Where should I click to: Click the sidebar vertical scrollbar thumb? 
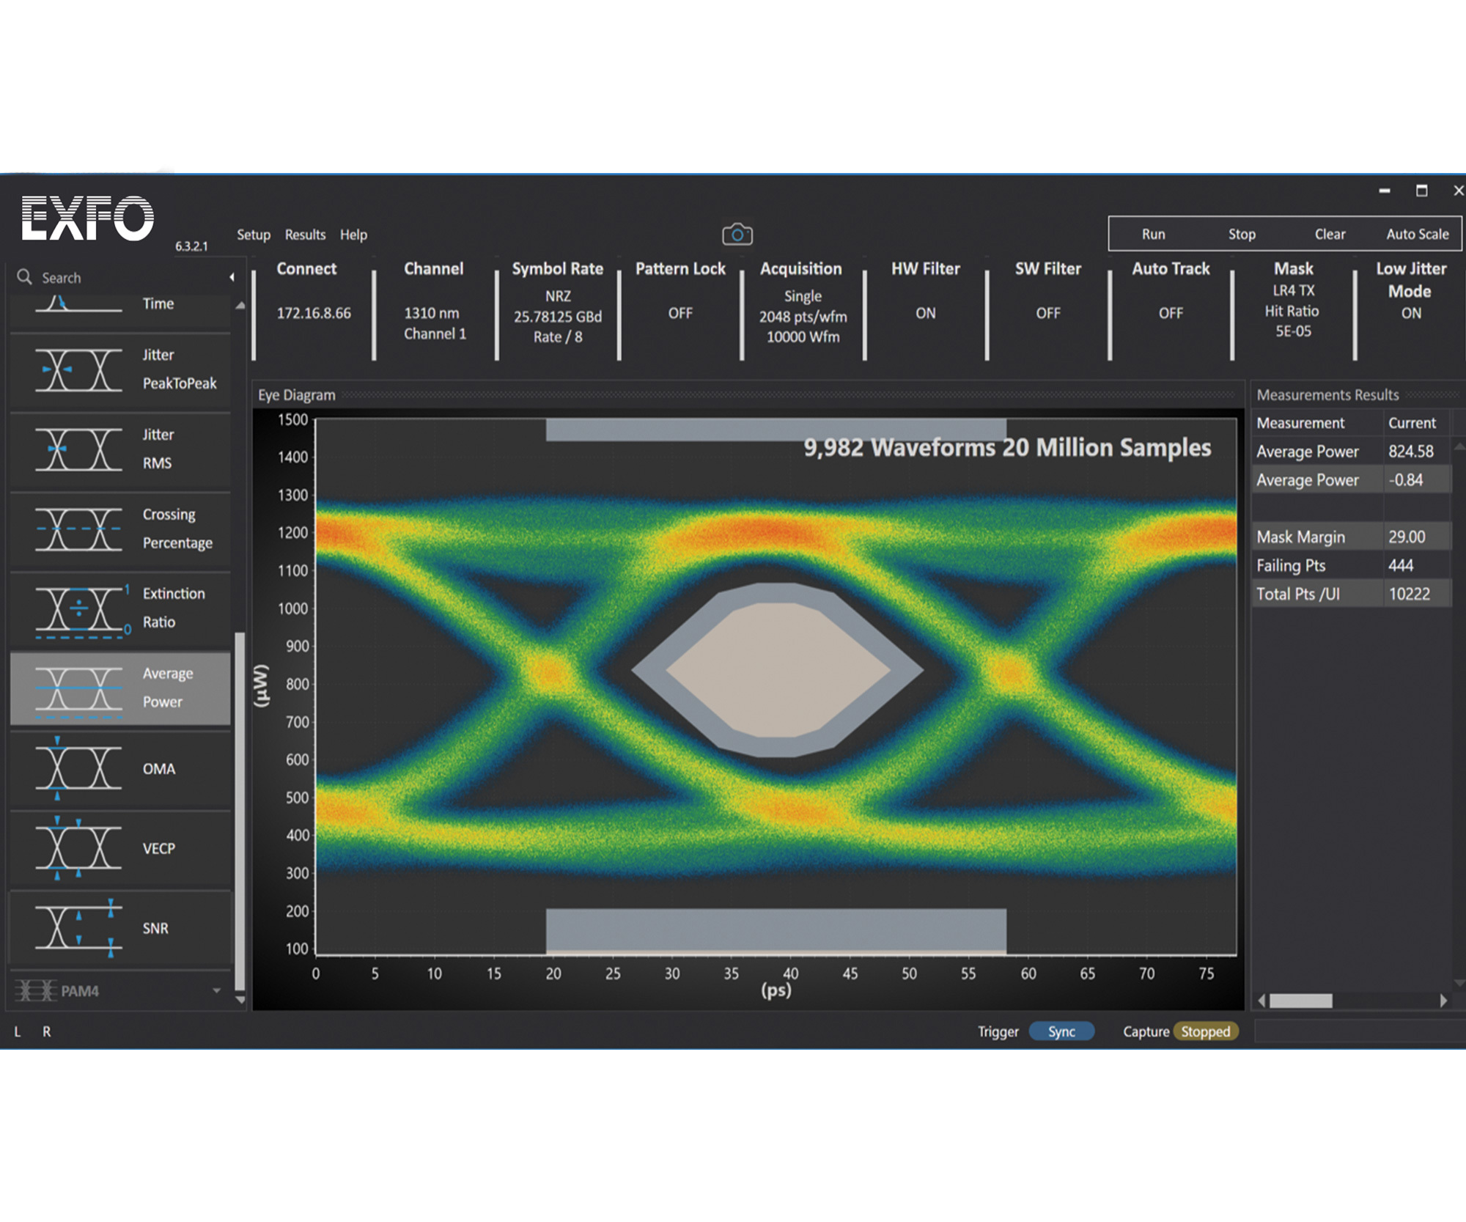[x=240, y=811]
